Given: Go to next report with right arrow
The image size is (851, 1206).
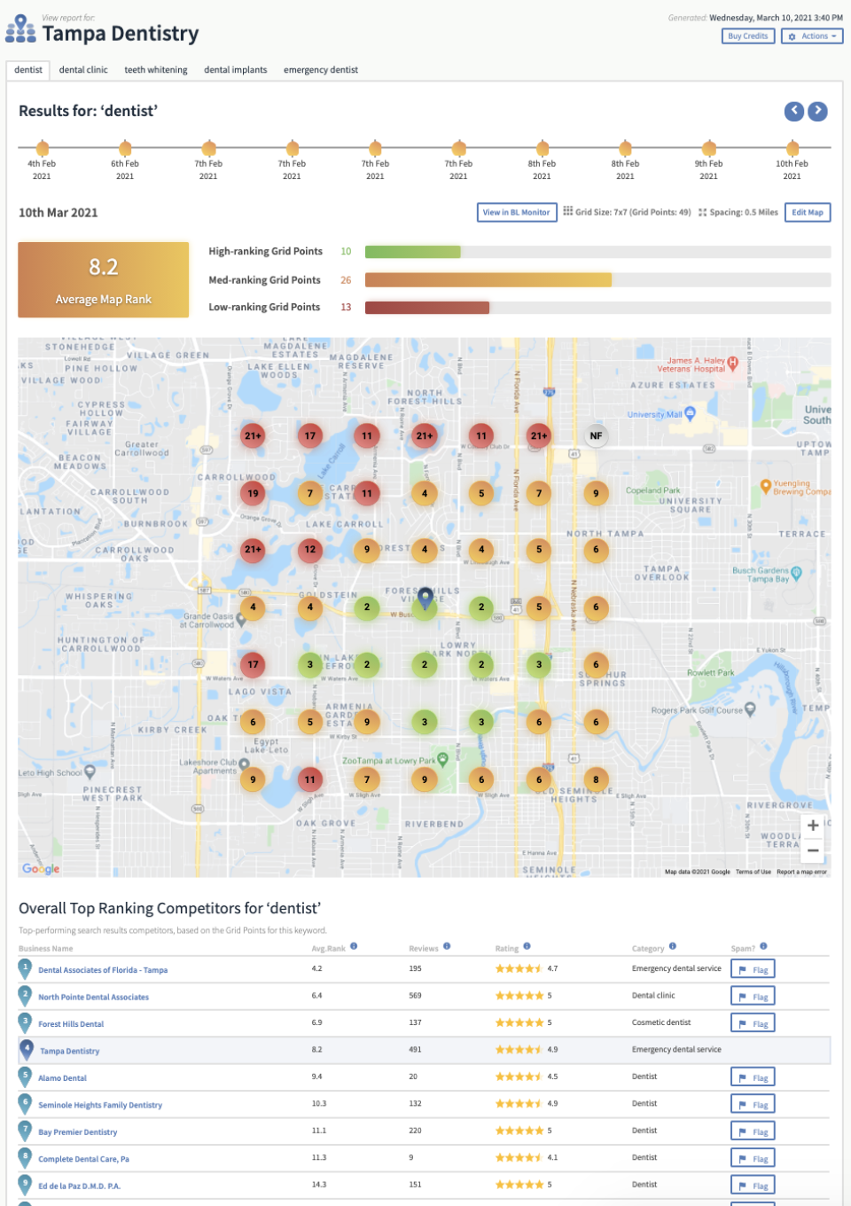Looking at the screenshot, I should pyautogui.click(x=817, y=111).
